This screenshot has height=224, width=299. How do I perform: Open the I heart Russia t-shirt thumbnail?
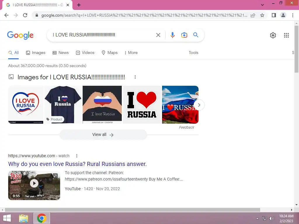click(x=63, y=105)
